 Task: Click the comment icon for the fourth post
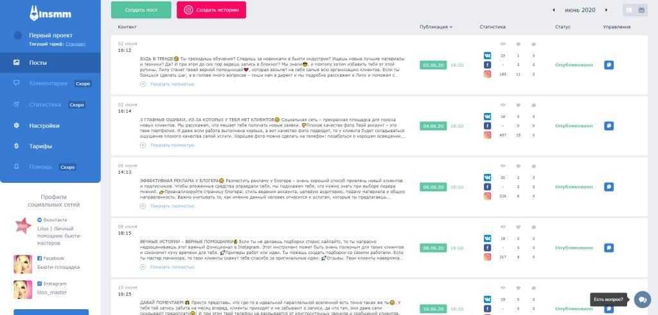[x=609, y=248]
